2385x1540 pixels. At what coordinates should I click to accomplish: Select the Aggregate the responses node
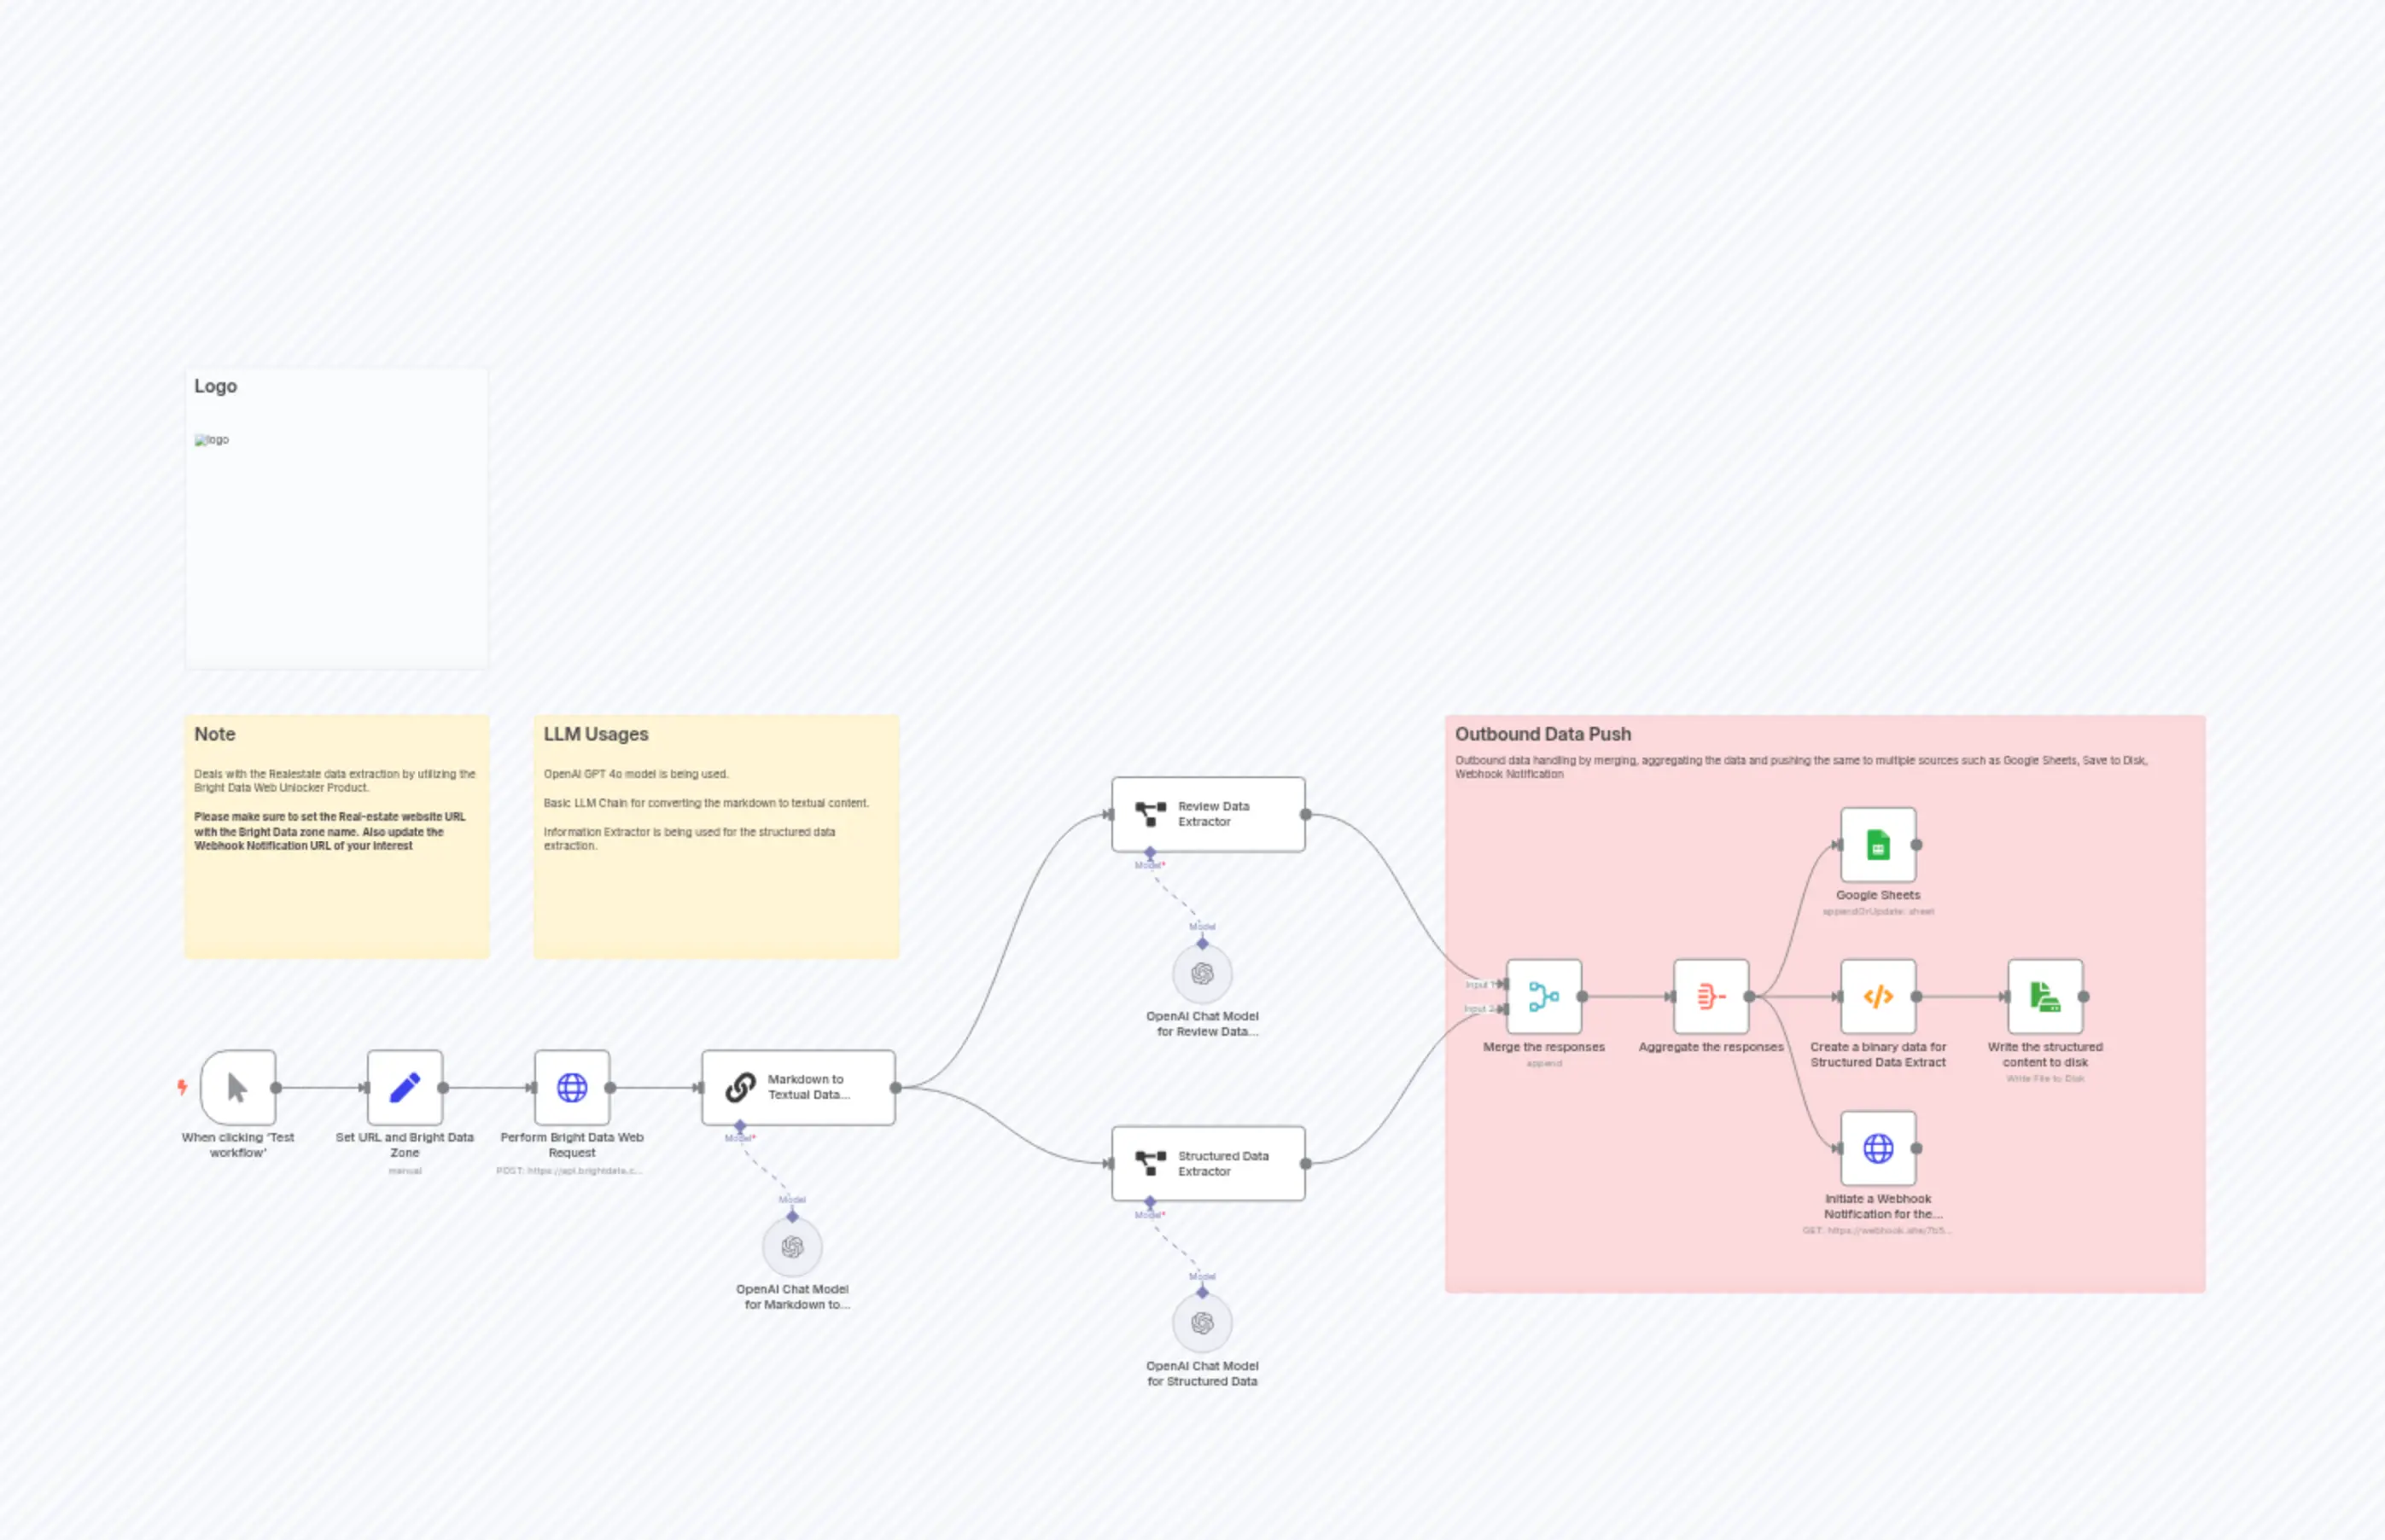point(1711,996)
